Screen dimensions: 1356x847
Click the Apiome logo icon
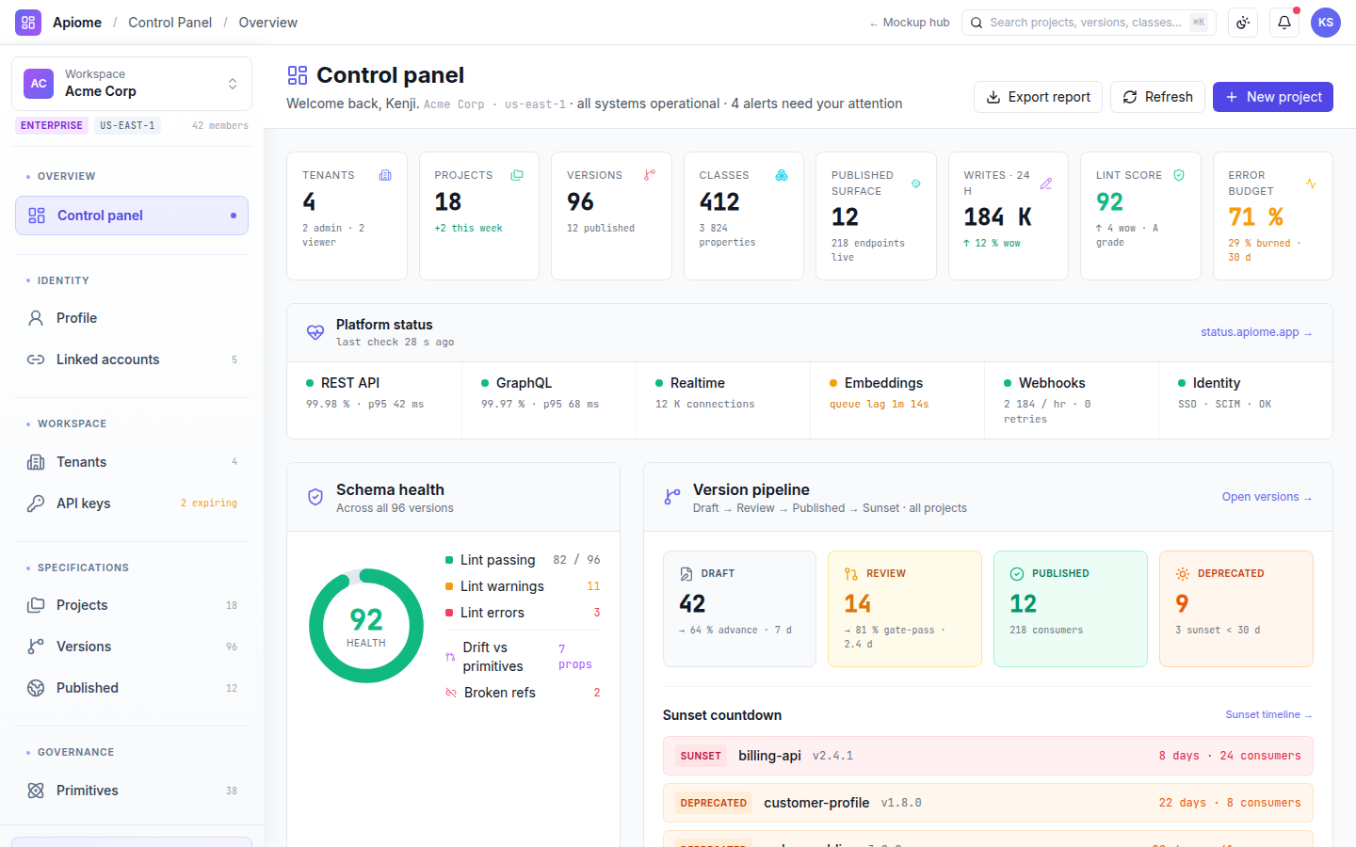pyautogui.click(x=28, y=23)
